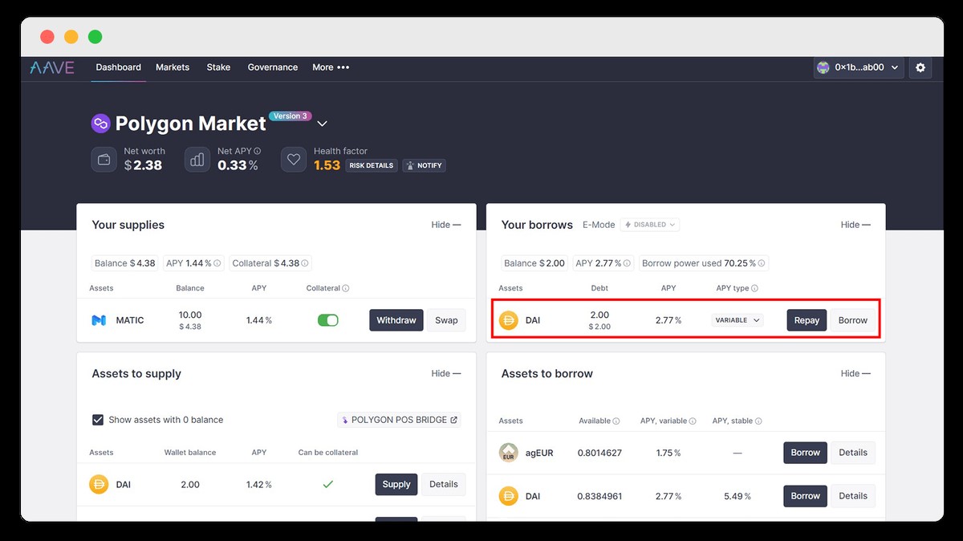
Task: Open the E-Mode DISABLED dropdown
Action: [649, 225]
